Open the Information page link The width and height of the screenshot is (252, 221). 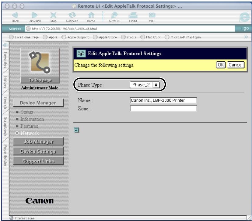tap(32, 119)
